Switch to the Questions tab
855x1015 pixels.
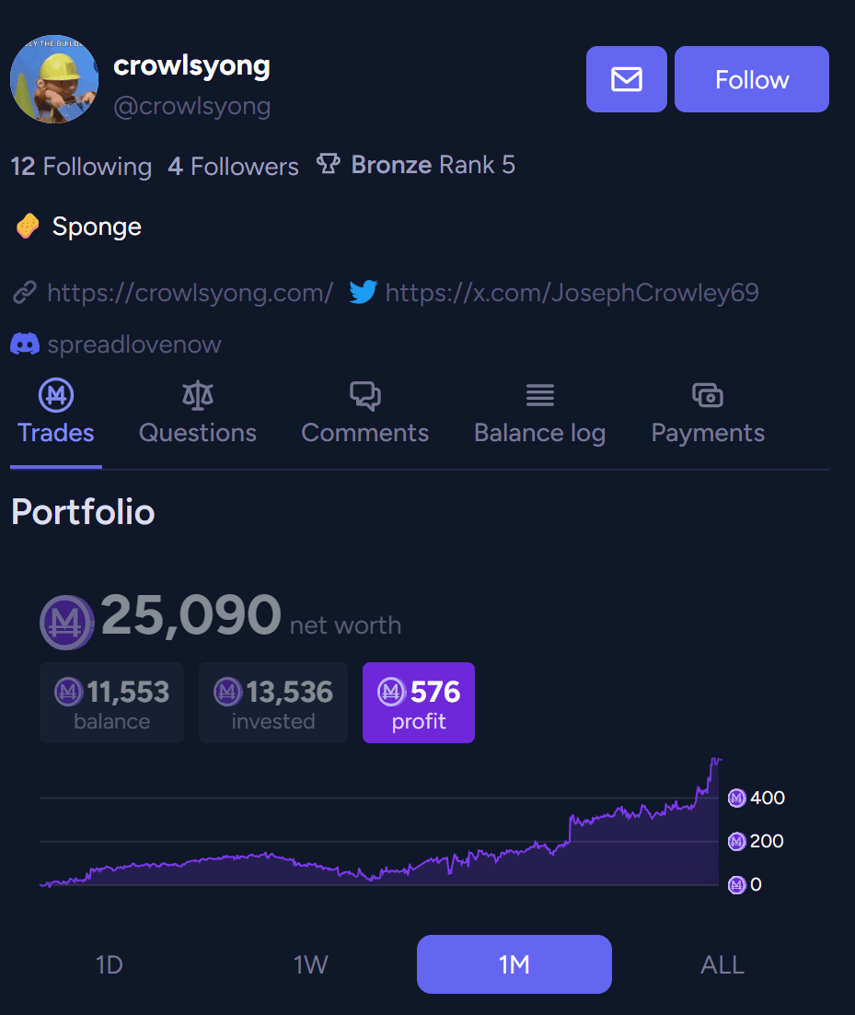[x=197, y=414]
